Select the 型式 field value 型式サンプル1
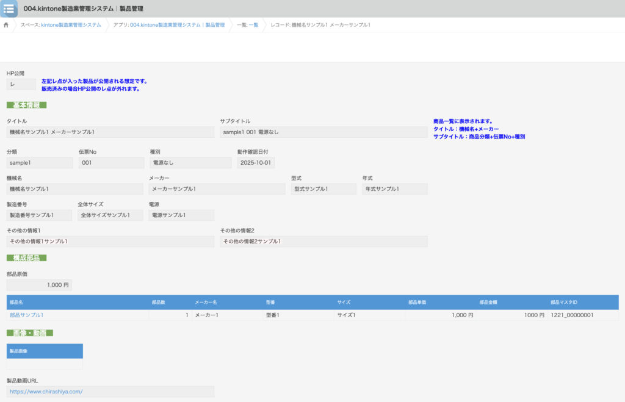The image size is (625, 402). (323, 189)
